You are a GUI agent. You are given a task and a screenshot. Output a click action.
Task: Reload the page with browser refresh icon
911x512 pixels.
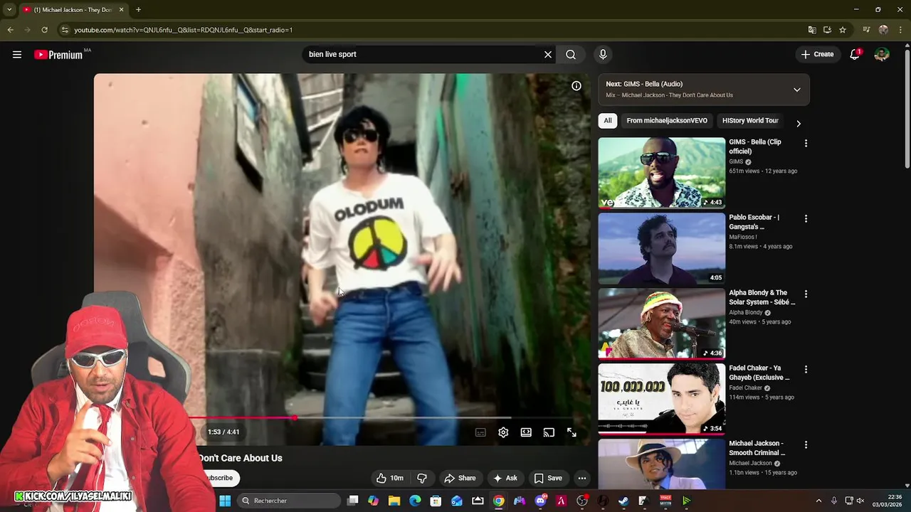(x=44, y=30)
